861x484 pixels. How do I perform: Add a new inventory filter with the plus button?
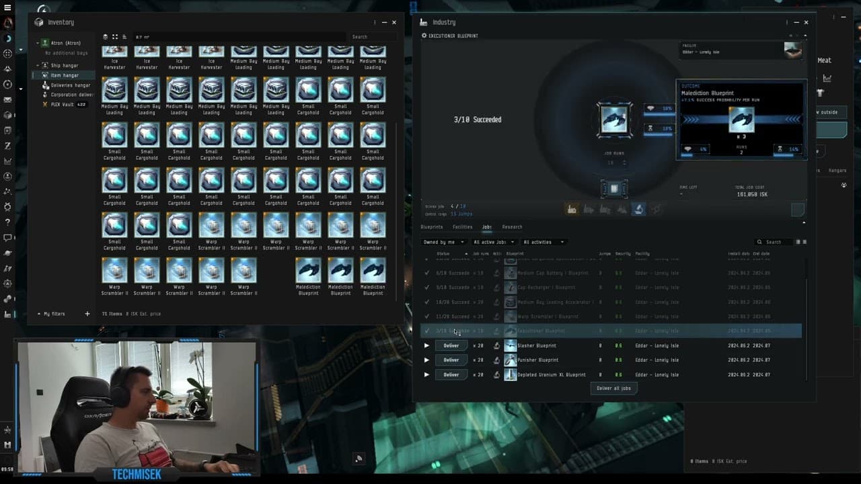pos(87,314)
